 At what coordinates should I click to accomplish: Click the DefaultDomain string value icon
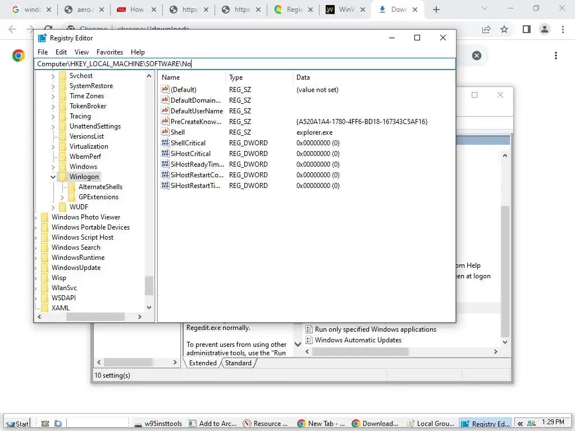(165, 100)
